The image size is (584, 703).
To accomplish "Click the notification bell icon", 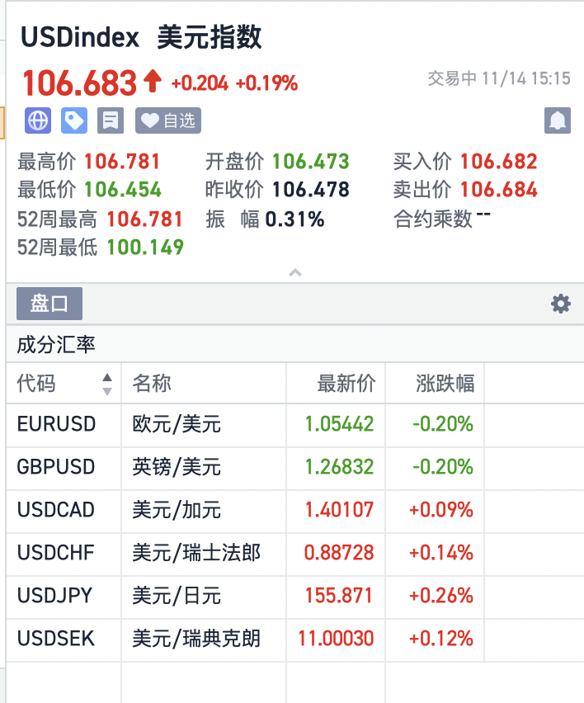I will click(x=558, y=120).
